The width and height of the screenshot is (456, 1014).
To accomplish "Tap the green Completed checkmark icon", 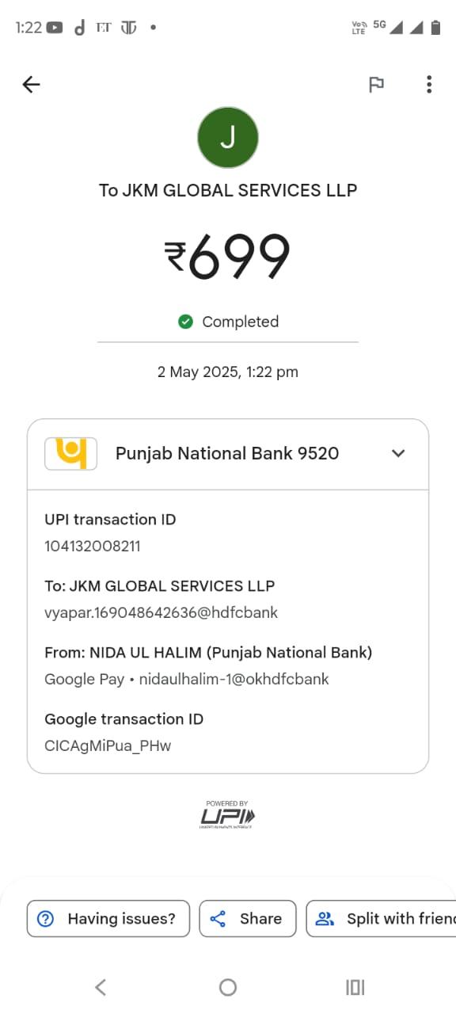I will point(185,322).
